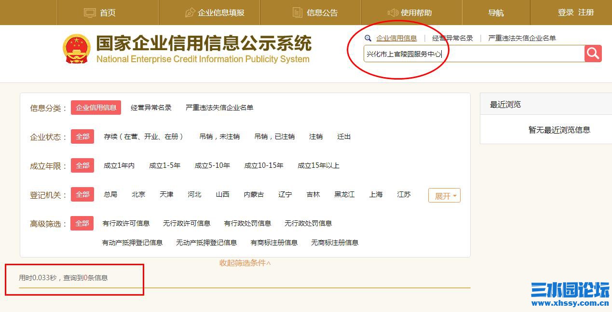Filter by 有行政处罚信息
The image size is (612, 312).
247,223
